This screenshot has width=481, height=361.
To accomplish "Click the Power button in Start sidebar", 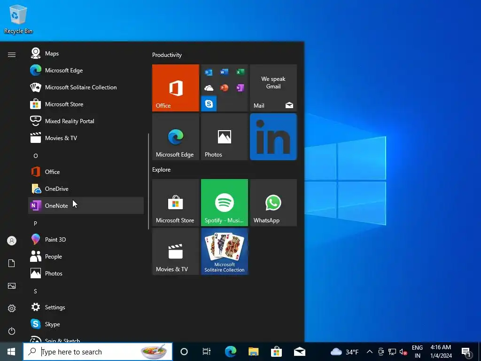I will 12,331.
